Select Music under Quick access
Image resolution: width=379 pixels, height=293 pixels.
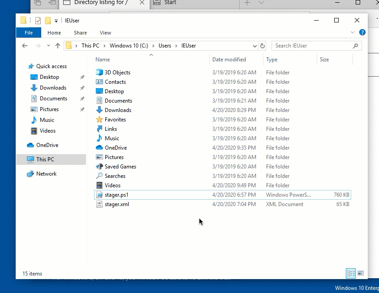(47, 120)
